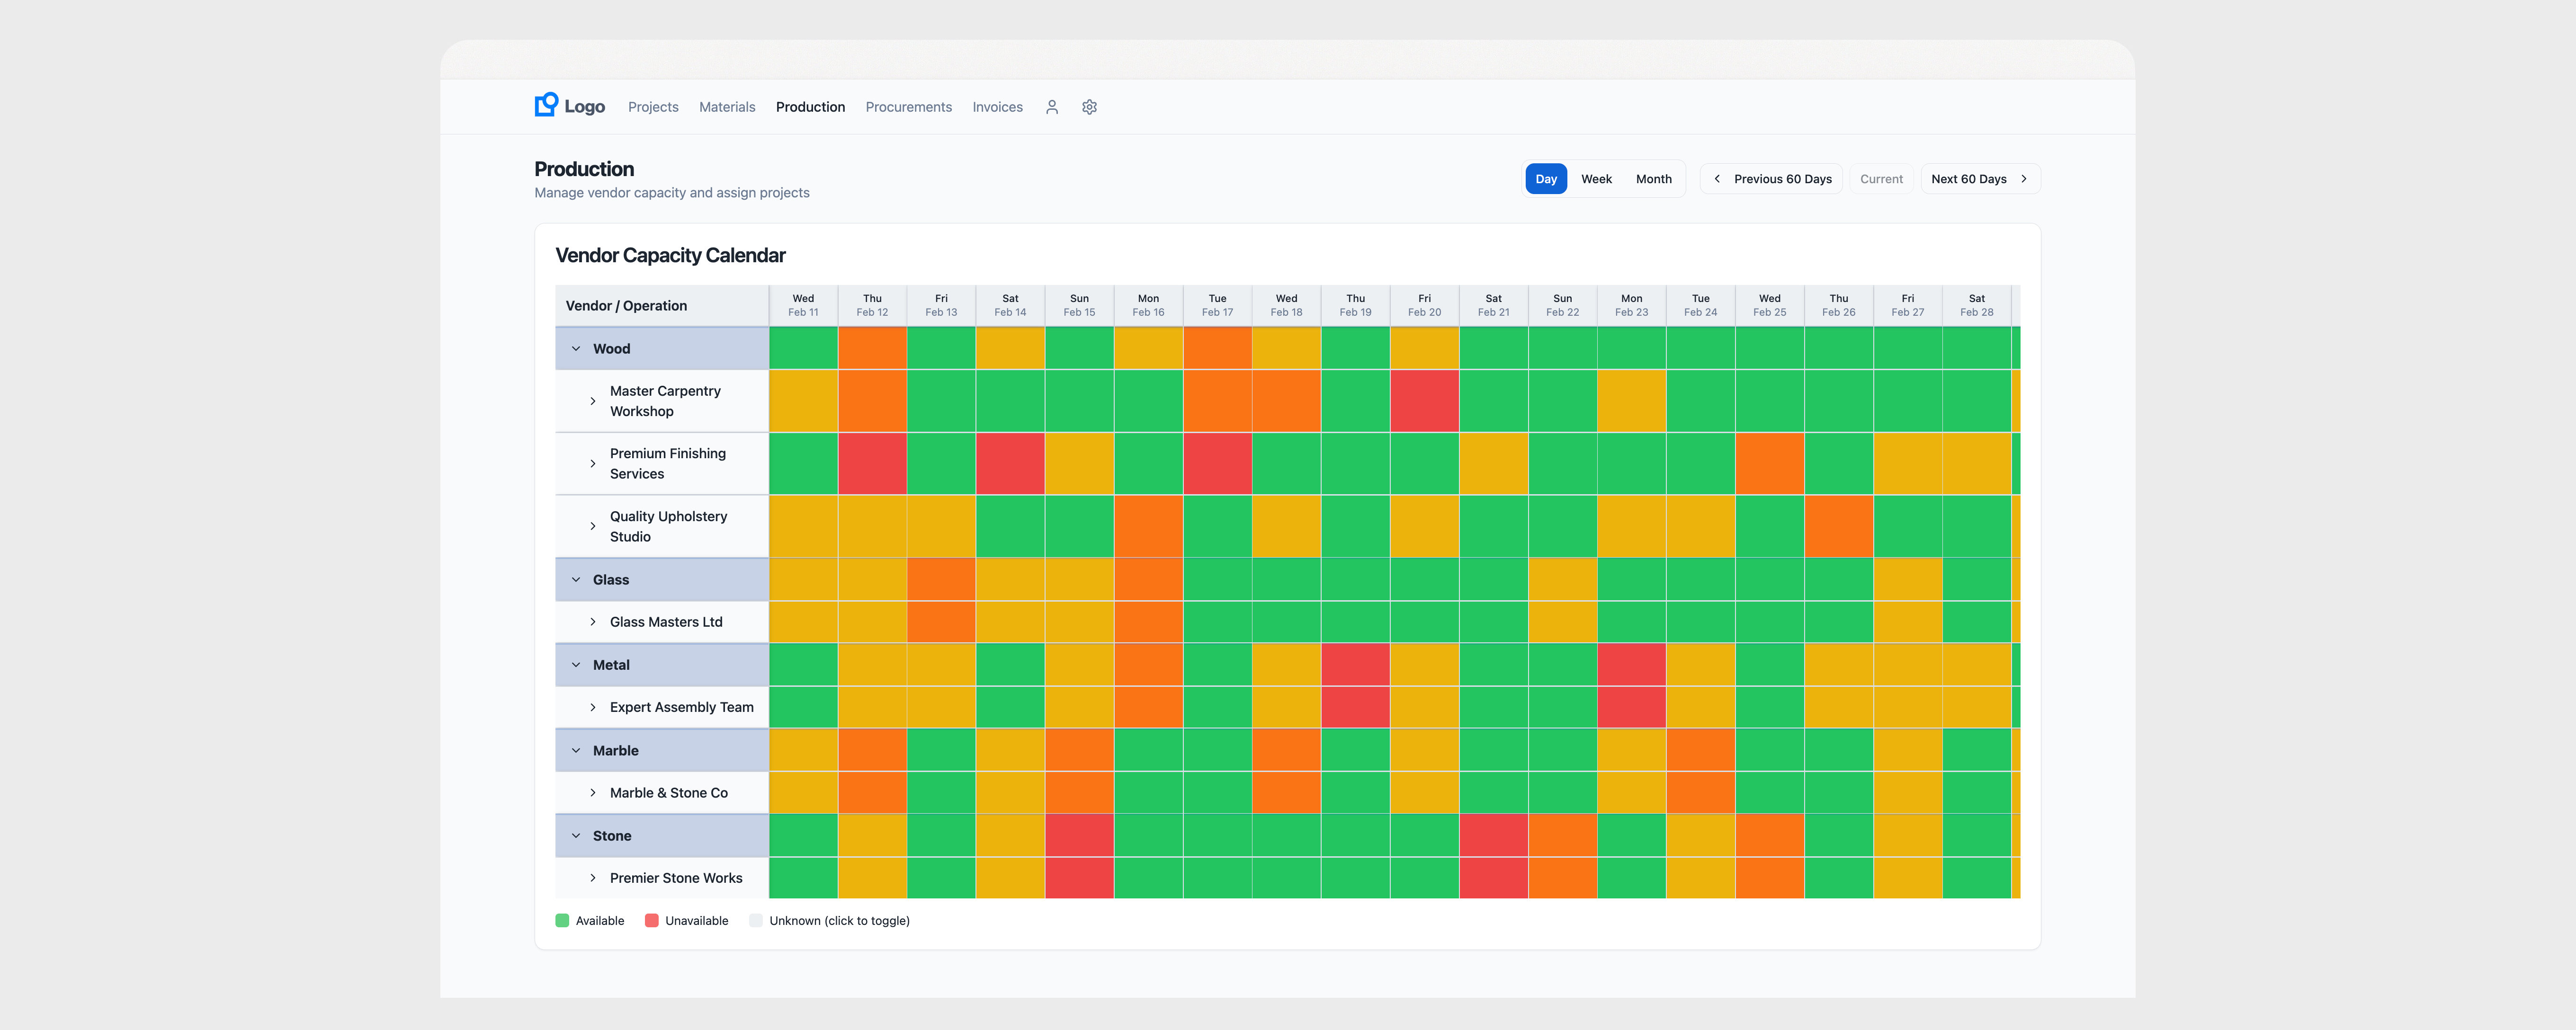The image size is (2576, 1030).
Task: Switch to Day view
Action: tap(1545, 179)
